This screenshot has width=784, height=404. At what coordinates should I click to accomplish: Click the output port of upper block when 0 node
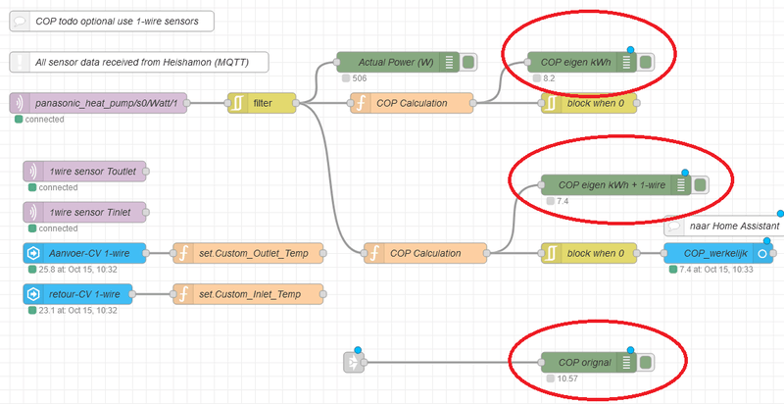tap(637, 103)
